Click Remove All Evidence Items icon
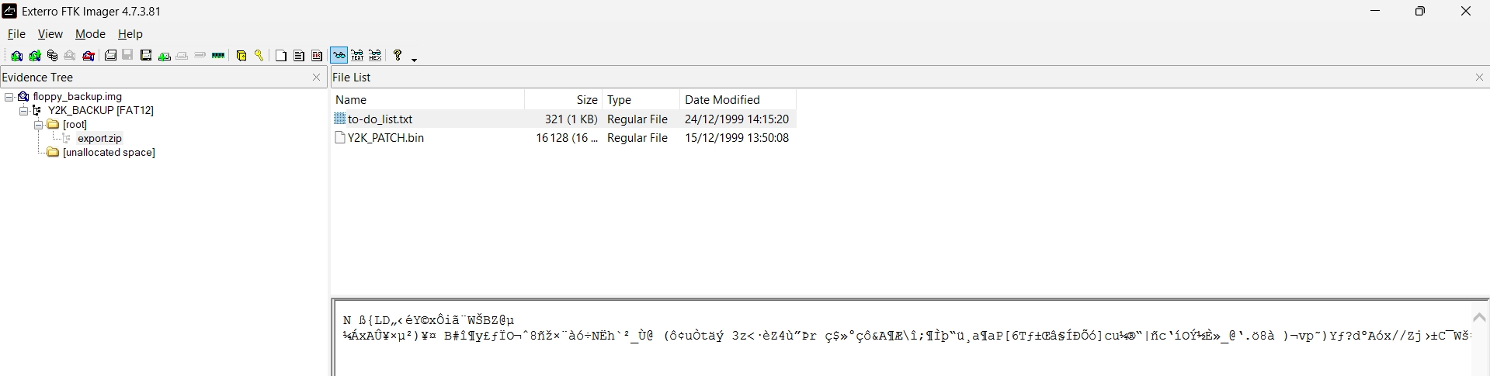Image resolution: width=1490 pixels, height=376 pixels. pos(89,56)
